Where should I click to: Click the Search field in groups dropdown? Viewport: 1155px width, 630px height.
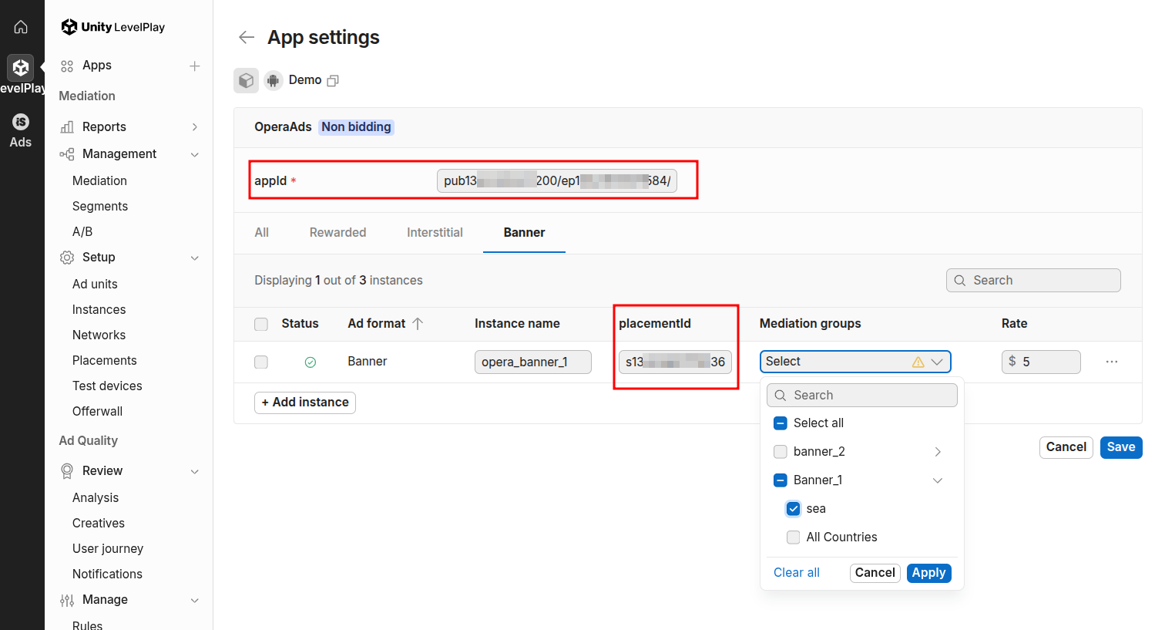862,396
